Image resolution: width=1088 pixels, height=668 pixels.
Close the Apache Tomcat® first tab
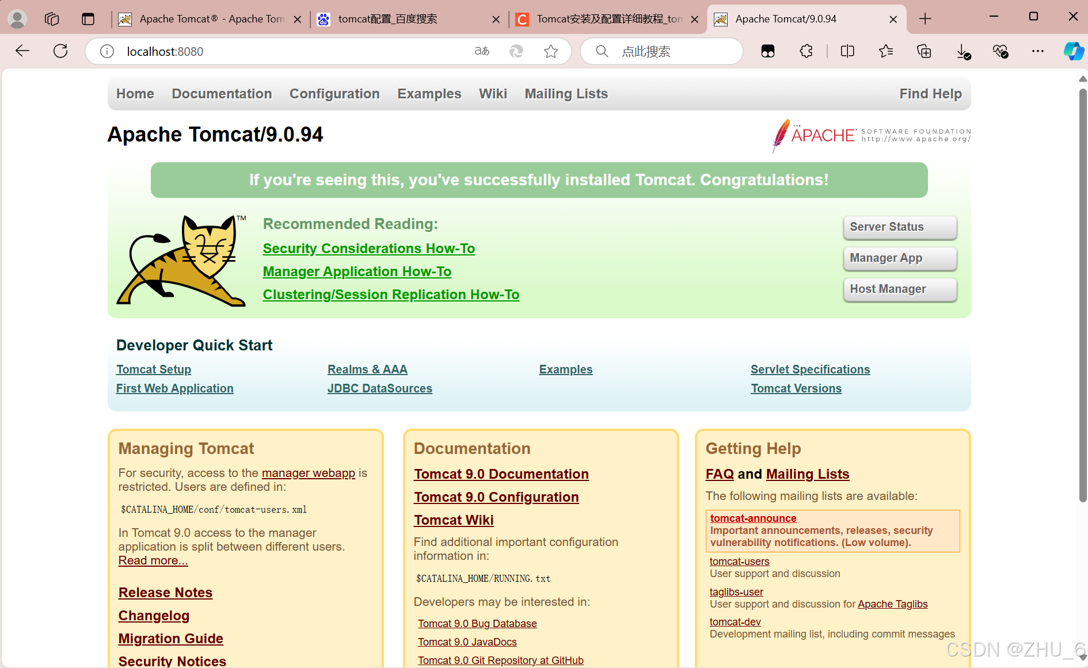coord(298,20)
